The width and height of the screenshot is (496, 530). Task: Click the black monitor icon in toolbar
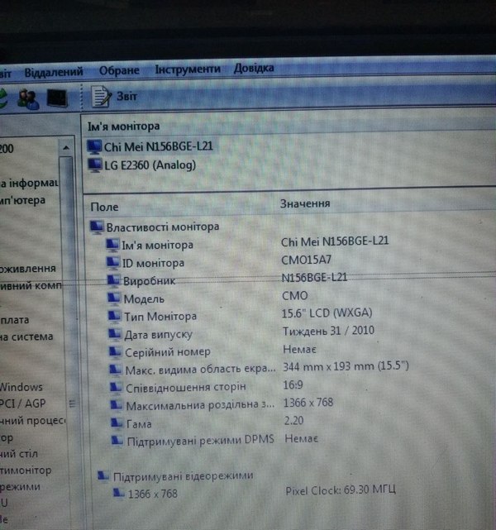click(x=57, y=98)
